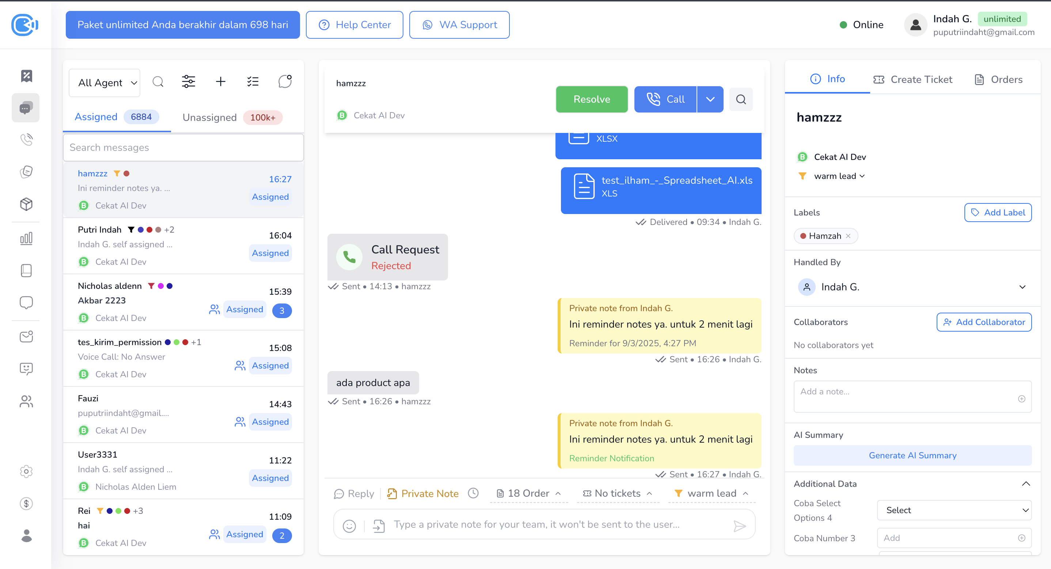Click the red label dot beside hamzzz in the list
The width and height of the screenshot is (1051, 569).
click(126, 173)
